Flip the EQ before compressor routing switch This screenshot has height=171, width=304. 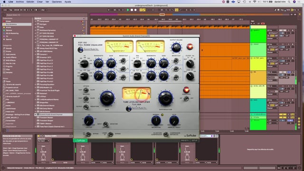[x=166, y=134]
